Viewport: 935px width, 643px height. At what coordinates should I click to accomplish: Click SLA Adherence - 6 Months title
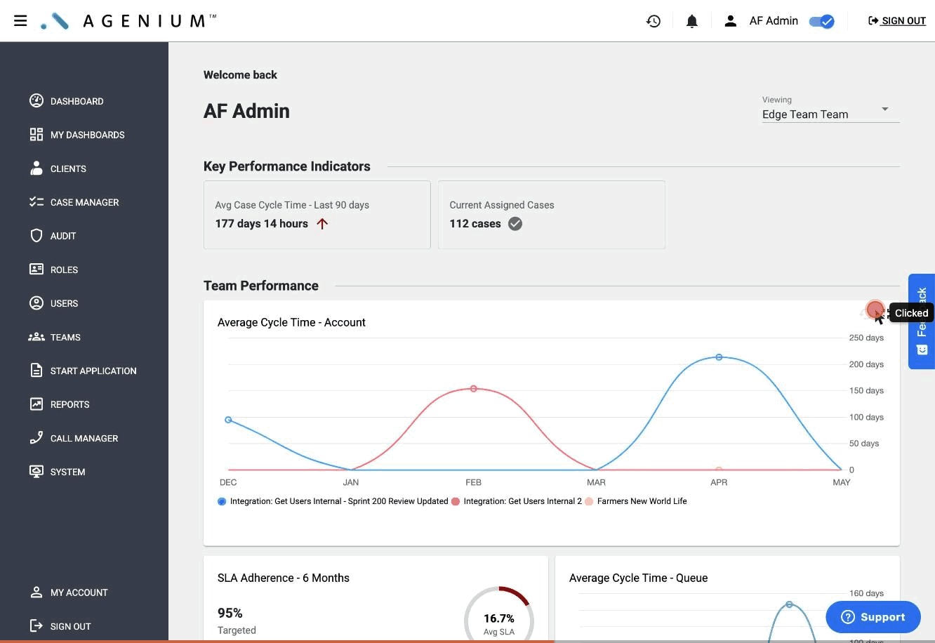(284, 578)
